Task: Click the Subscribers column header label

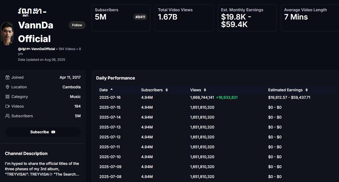Action: click(x=152, y=90)
